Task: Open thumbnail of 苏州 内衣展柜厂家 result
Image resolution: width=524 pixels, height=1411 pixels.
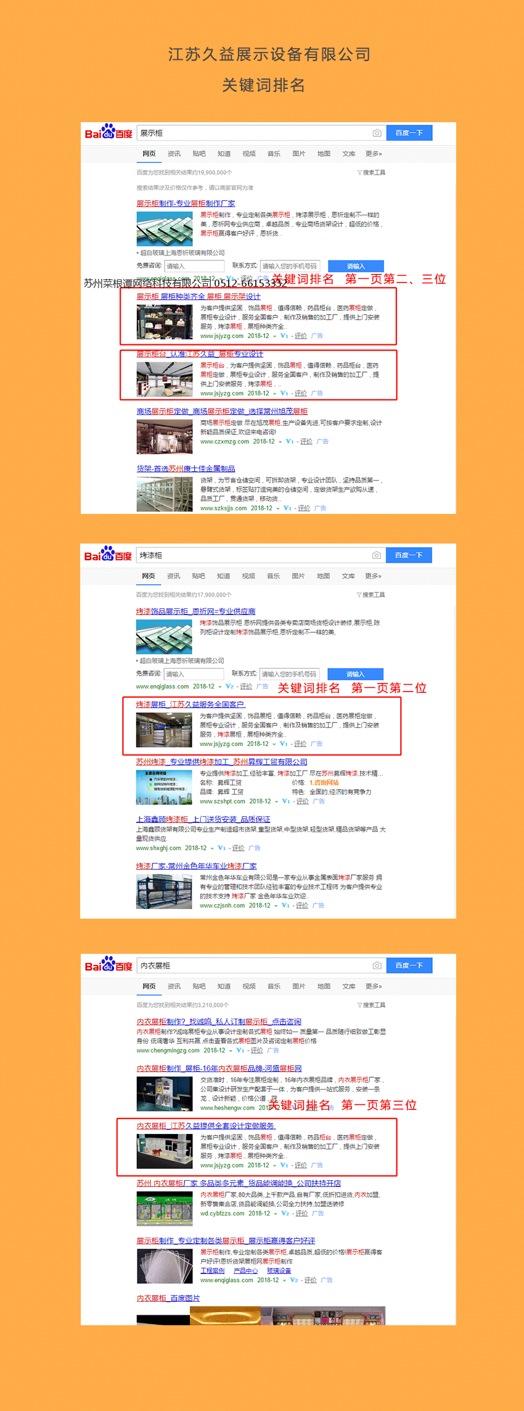Action: click(x=165, y=1209)
